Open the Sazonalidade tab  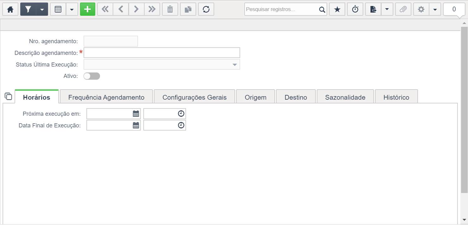[345, 97]
